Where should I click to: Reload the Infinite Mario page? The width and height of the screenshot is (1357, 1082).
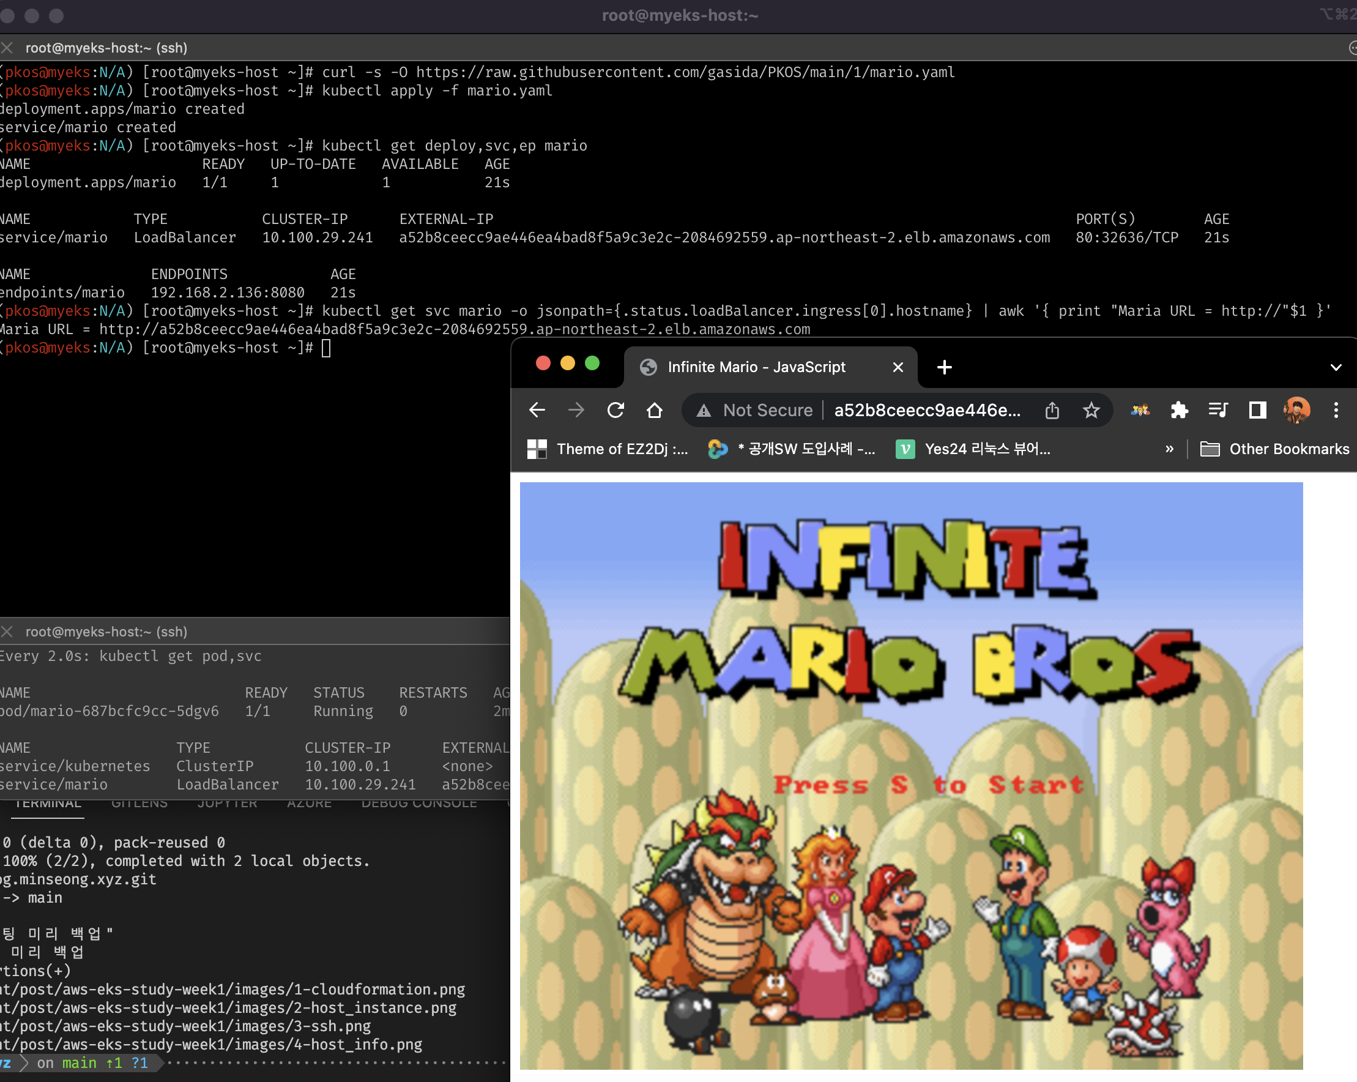point(615,411)
